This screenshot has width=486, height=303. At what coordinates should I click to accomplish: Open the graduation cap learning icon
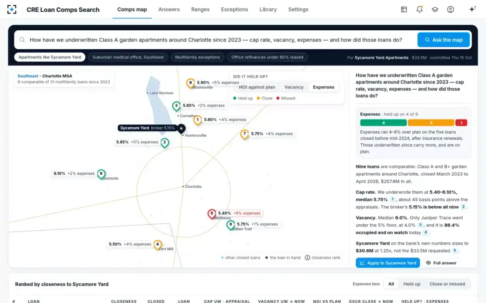[435, 9]
